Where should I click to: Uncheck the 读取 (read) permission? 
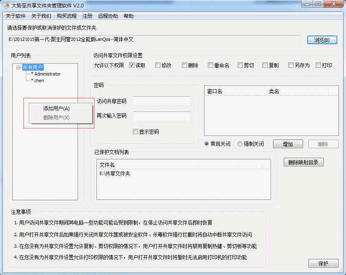(131, 65)
